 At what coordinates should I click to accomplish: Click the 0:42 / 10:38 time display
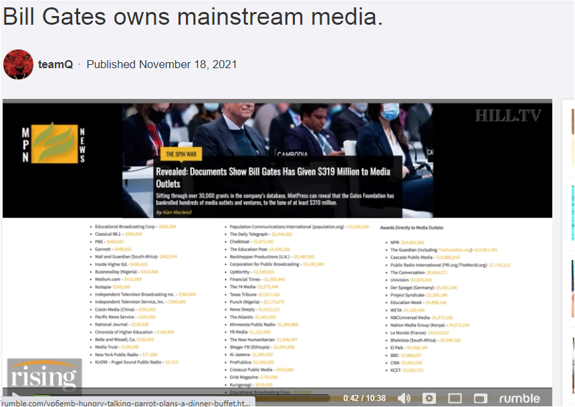364,398
